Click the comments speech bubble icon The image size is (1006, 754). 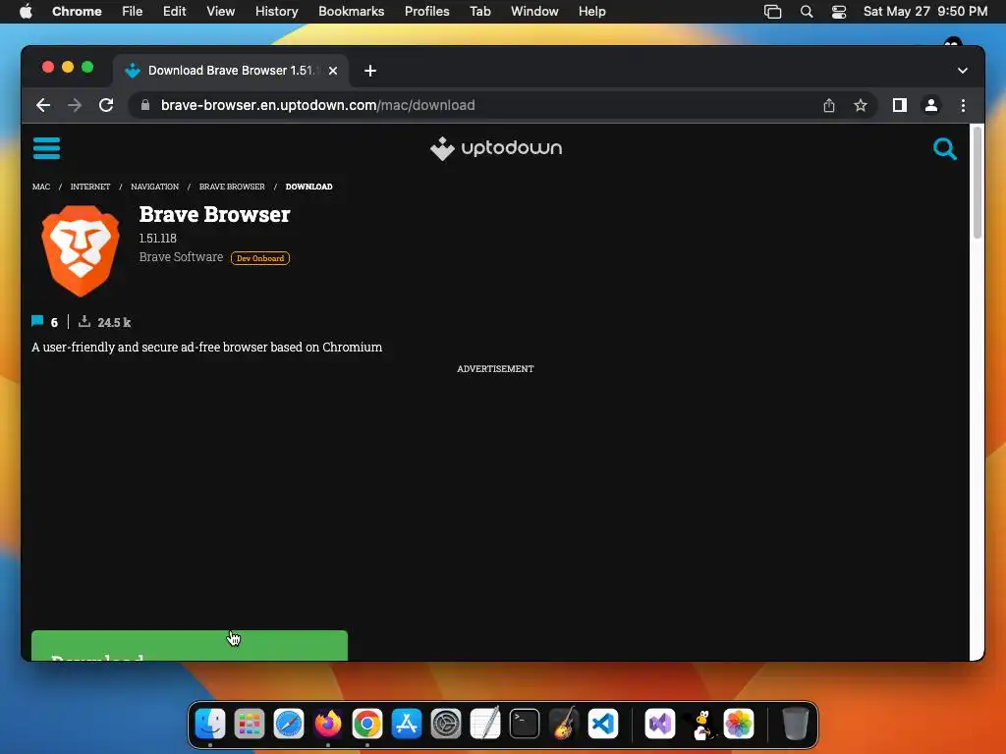click(x=37, y=321)
